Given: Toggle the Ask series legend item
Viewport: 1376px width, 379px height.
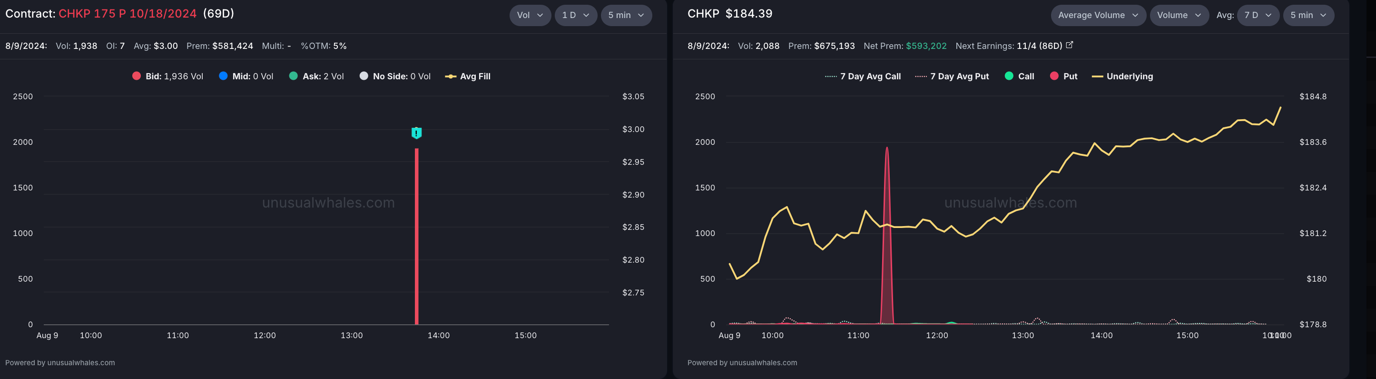Looking at the screenshot, I should click(x=317, y=76).
